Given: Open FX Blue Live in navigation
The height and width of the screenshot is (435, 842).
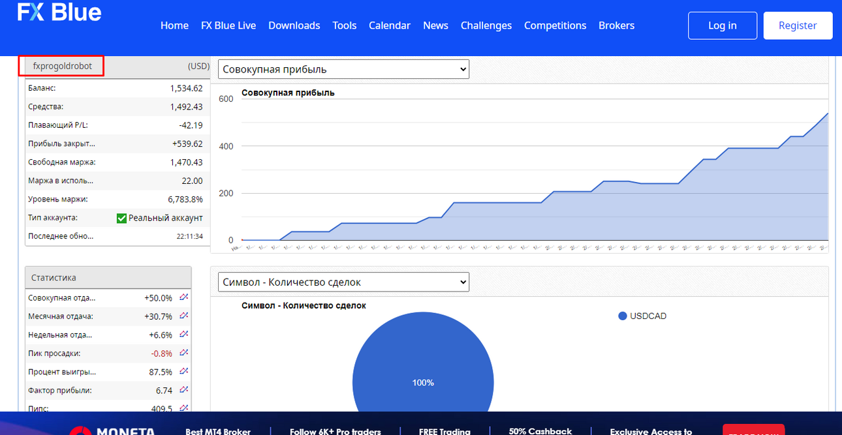Looking at the screenshot, I should tap(228, 25).
